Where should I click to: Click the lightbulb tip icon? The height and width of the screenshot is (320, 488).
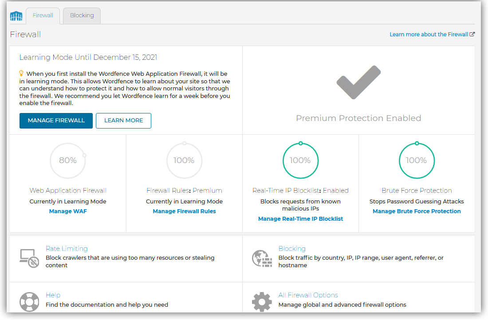click(21, 74)
